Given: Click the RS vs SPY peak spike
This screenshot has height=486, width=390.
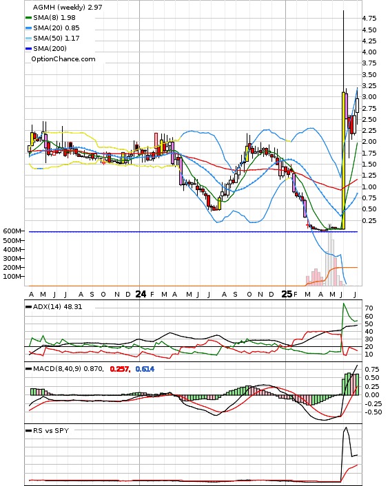Looking at the screenshot, I should click(x=346, y=428).
